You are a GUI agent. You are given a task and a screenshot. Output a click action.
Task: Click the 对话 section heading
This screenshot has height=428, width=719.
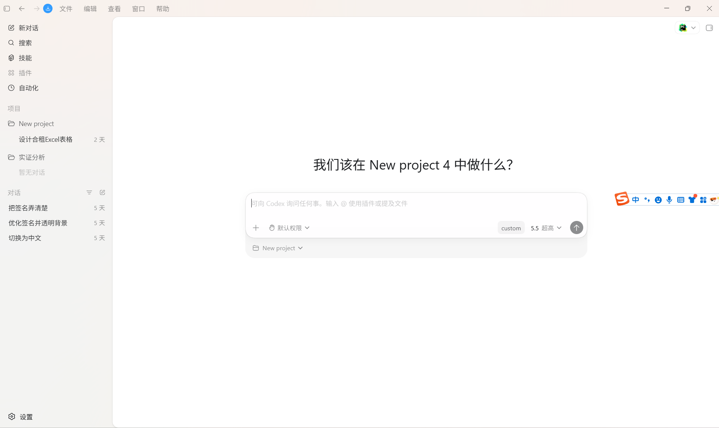tap(14, 192)
